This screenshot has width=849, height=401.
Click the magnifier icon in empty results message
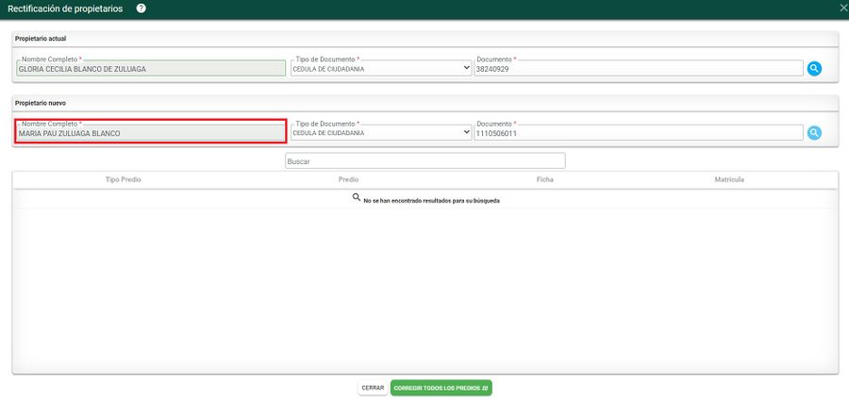(x=357, y=198)
